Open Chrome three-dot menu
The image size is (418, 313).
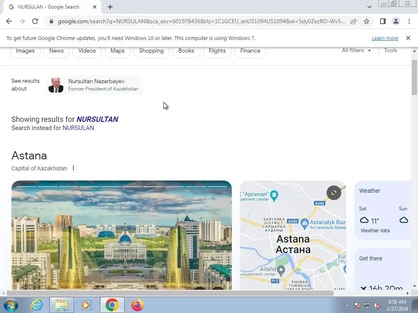[x=409, y=21]
